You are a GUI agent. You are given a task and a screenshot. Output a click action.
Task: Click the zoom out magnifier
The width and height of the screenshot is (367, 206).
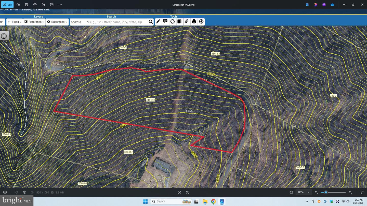click(316, 193)
